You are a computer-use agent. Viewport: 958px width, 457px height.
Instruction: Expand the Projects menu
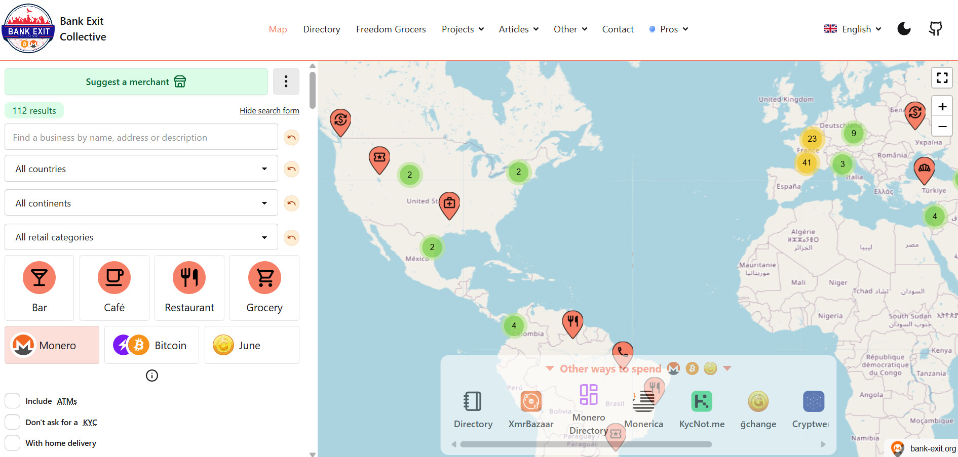(463, 29)
